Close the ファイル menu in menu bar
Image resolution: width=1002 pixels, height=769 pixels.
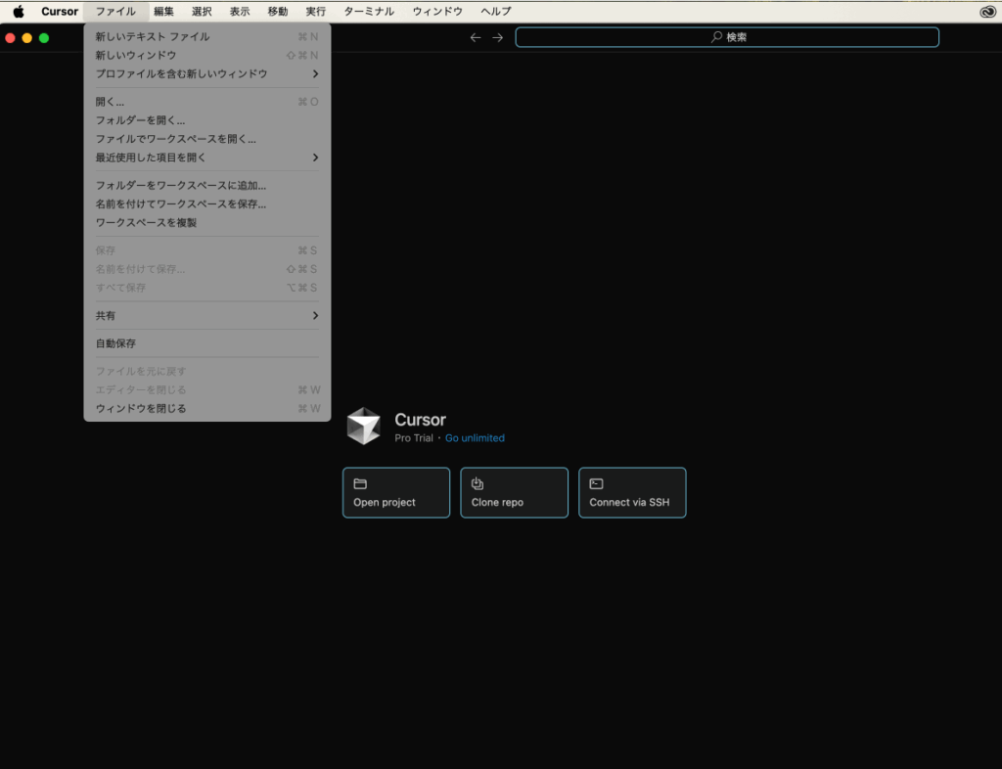pyautogui.click(x=115, y=12)
